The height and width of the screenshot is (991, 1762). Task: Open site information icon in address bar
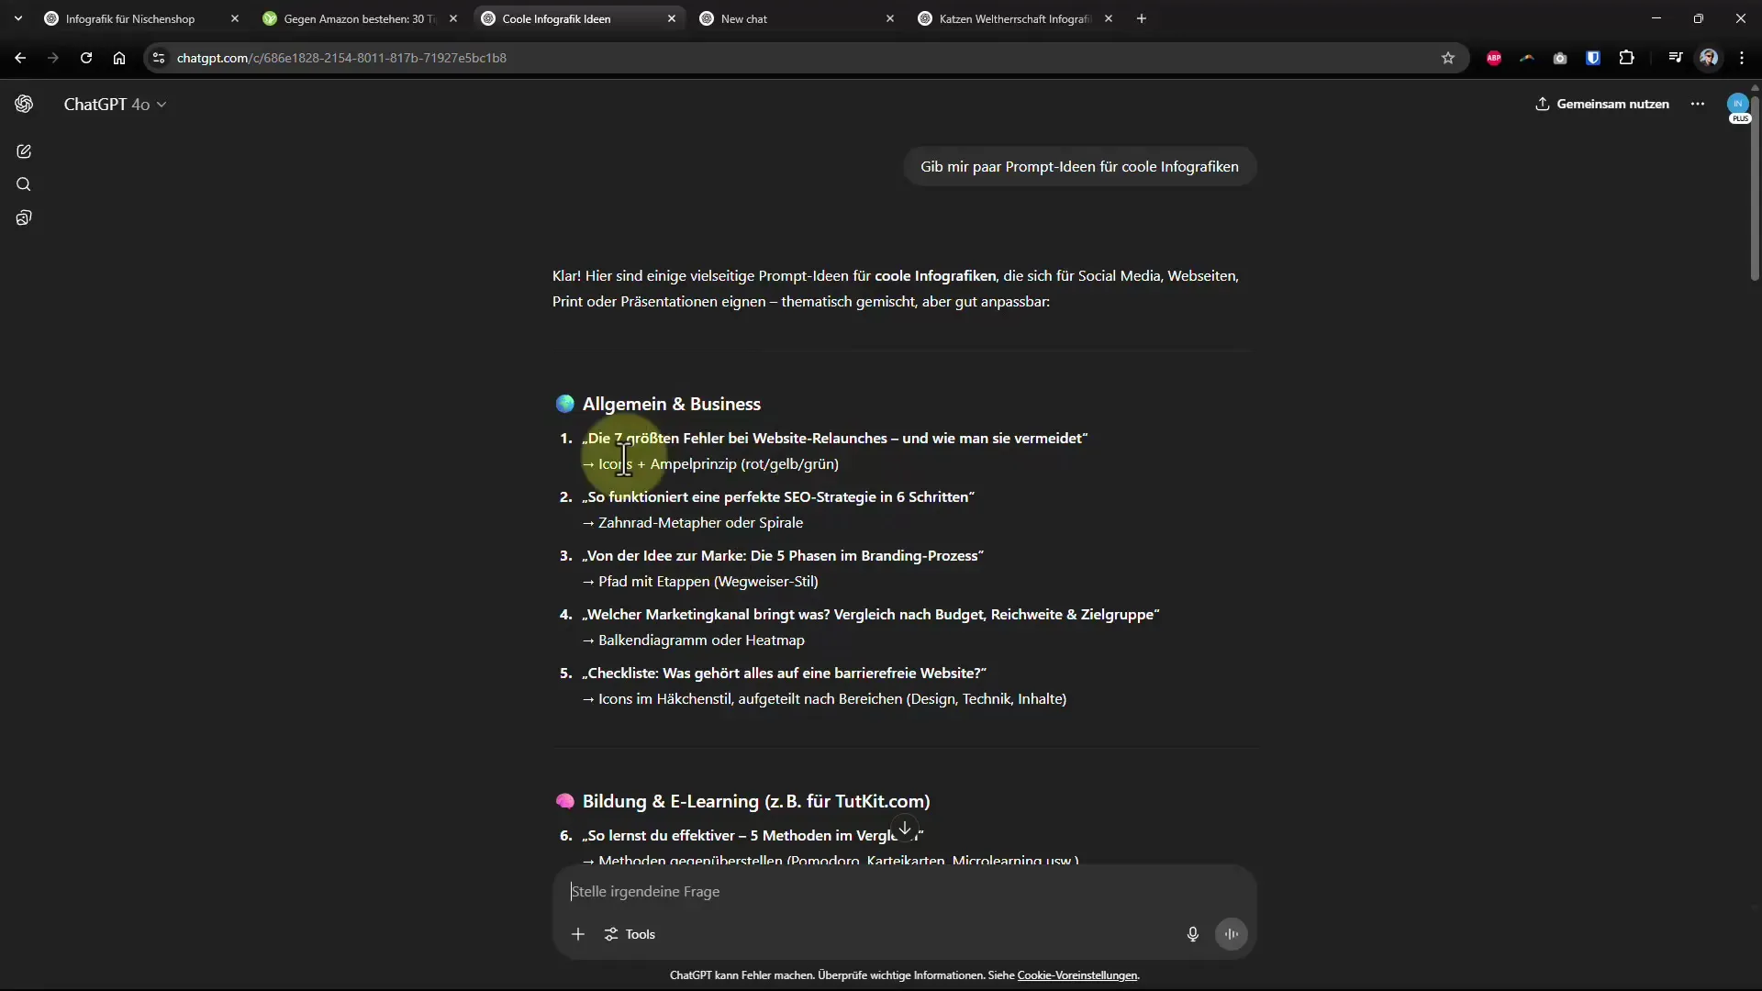(x=159, y=58)
